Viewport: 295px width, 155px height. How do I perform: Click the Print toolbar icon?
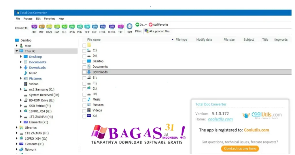click(x=129, y=26)
